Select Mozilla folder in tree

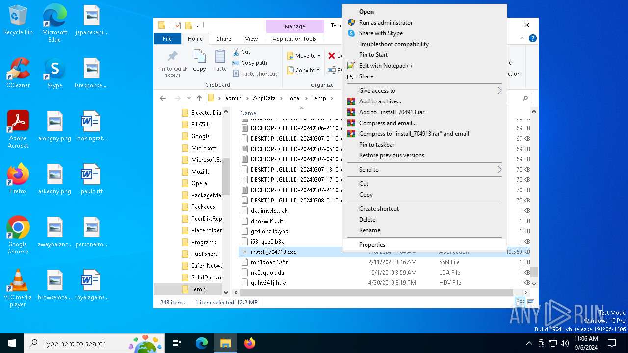point(200,171)
